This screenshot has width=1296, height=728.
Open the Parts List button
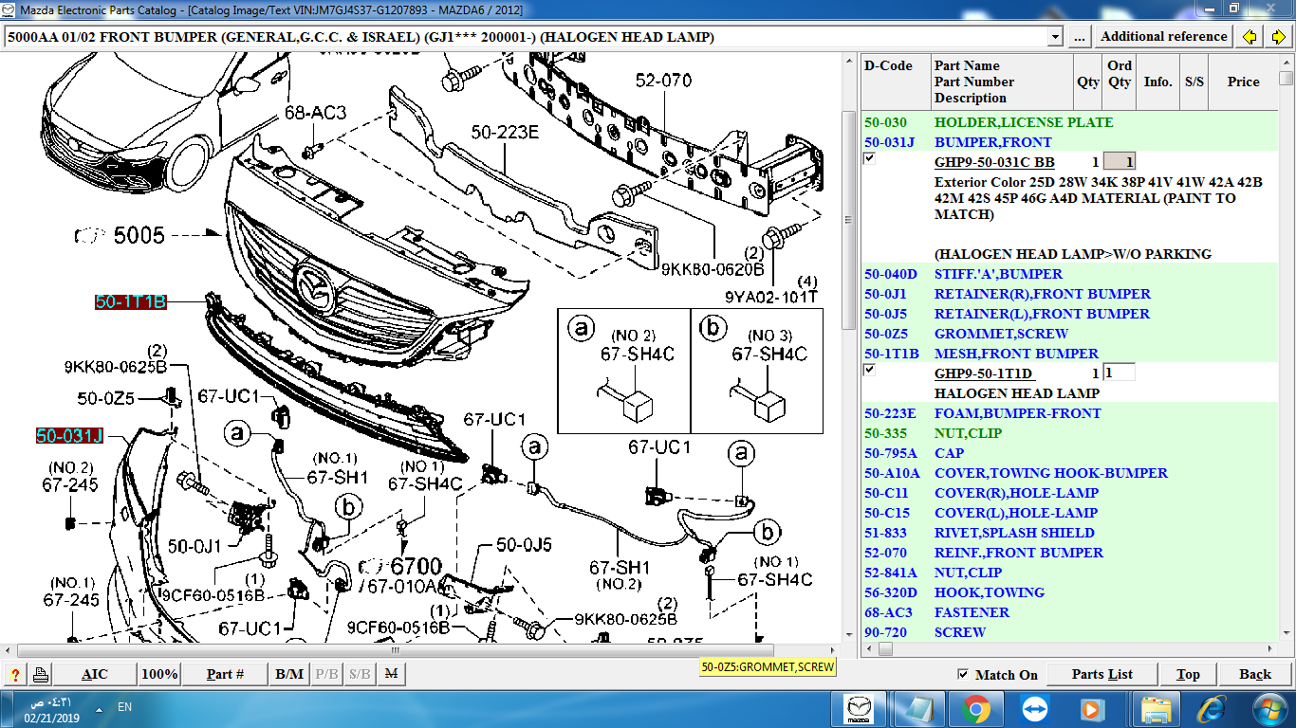[1102, 674]
